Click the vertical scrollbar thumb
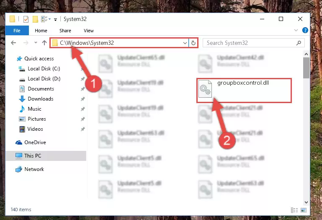This screenshot has height=220, width=322. (x=306, y=68)
